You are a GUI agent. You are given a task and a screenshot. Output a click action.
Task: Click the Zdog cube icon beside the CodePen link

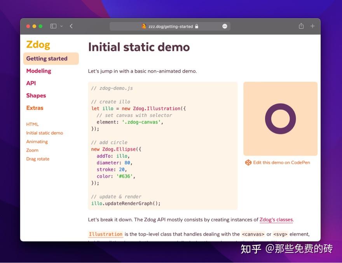[x=248, y=163]
